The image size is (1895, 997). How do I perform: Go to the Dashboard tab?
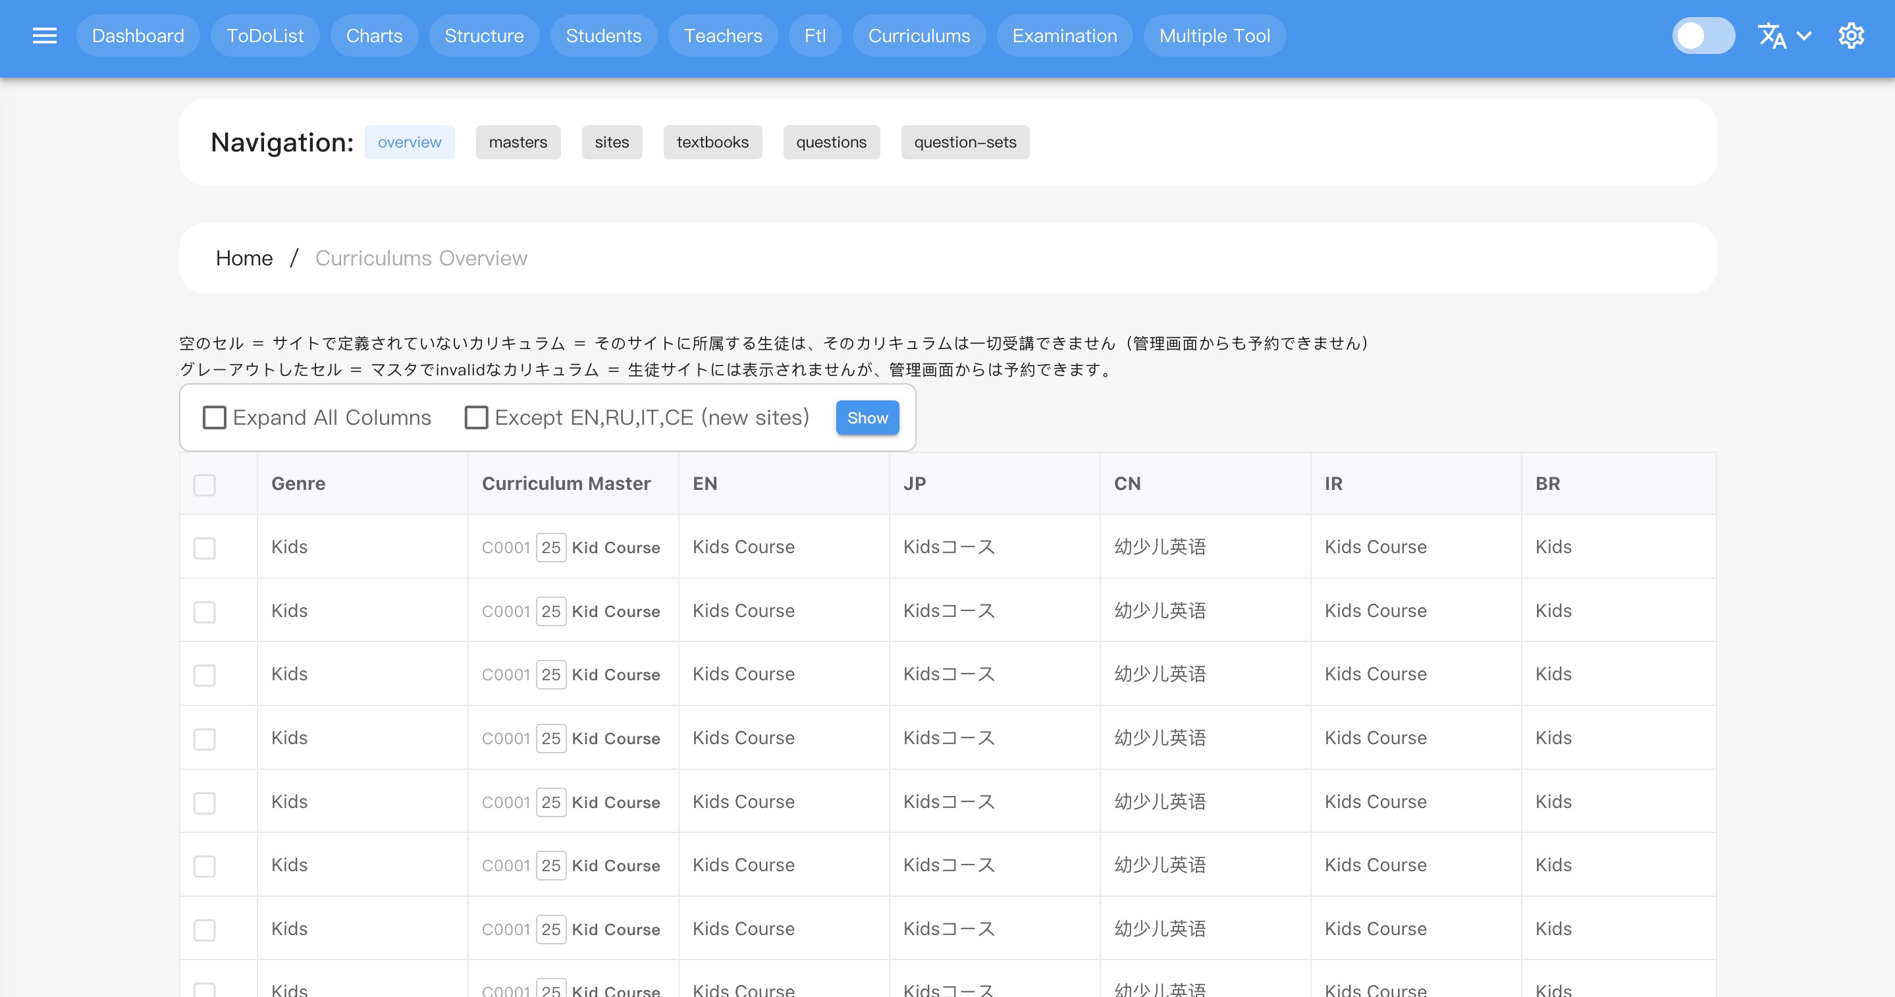[138, 36]
